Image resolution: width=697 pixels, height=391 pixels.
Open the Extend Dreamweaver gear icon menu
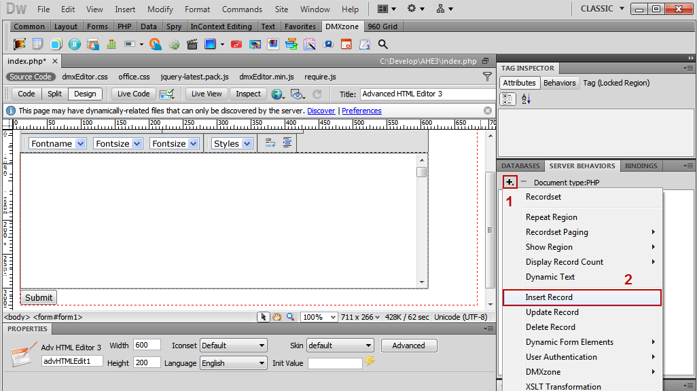click(415, 9)
